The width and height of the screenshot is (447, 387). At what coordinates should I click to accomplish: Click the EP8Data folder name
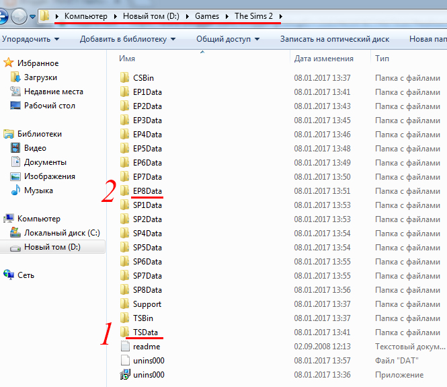tap(147, 191)
